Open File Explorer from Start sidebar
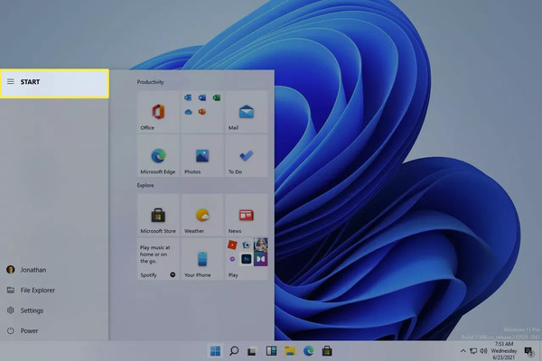This screenshot has width=542, height=361. coord(54,291)
